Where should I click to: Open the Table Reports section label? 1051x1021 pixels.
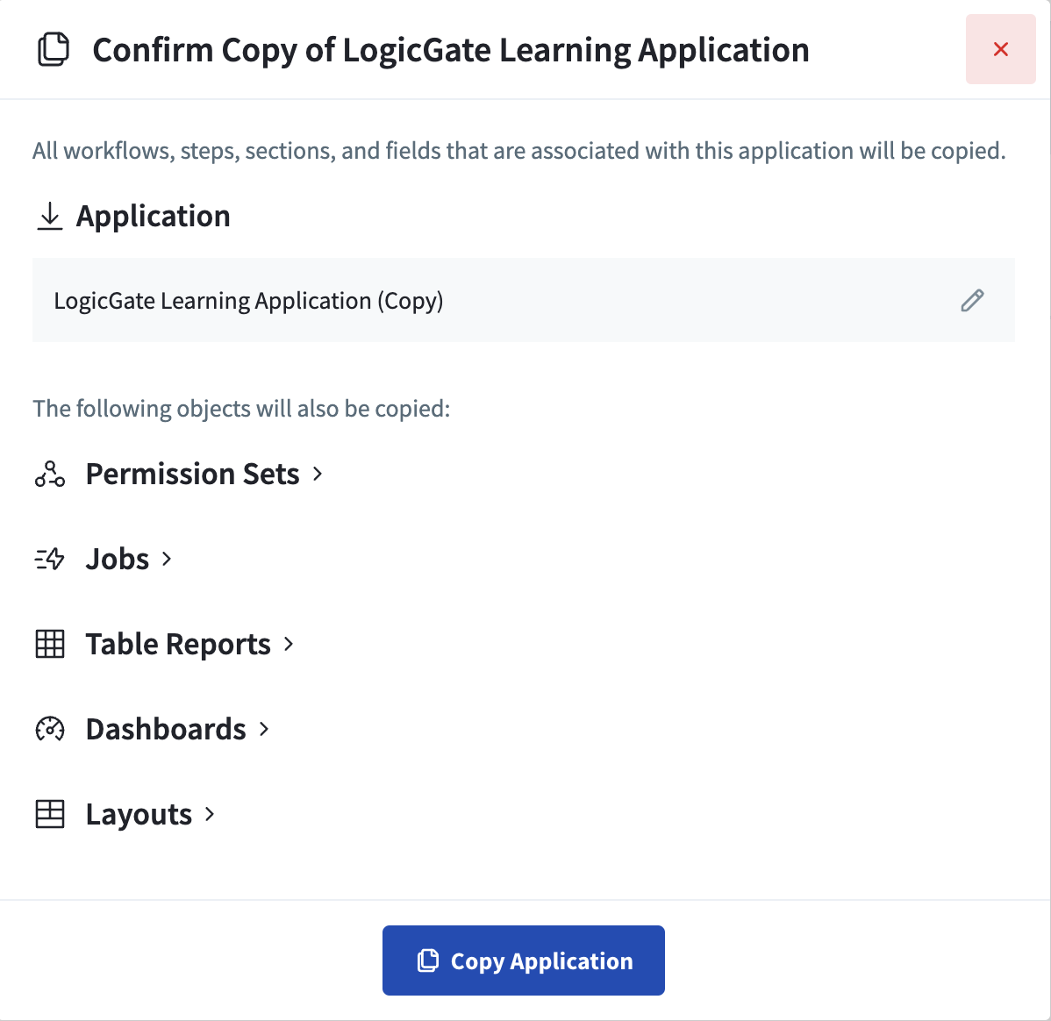pos(178,644)
